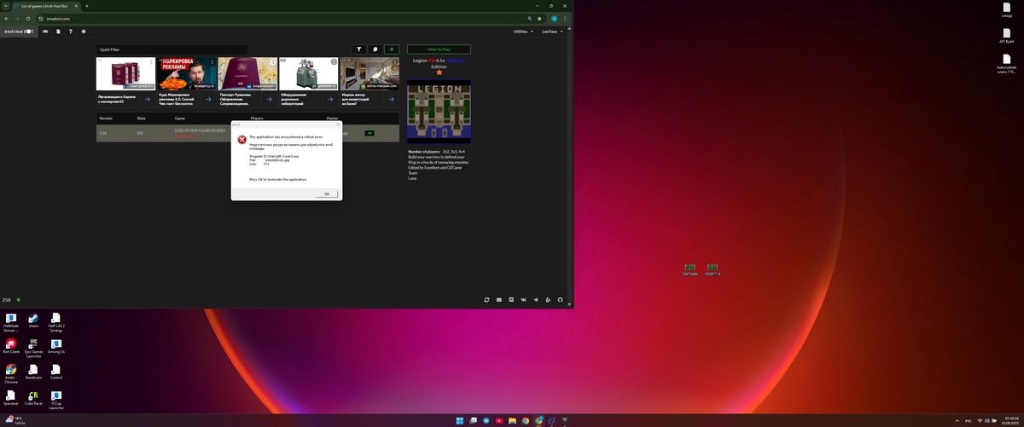Click OK in the war3 error dialog

[x=326, y=193]
